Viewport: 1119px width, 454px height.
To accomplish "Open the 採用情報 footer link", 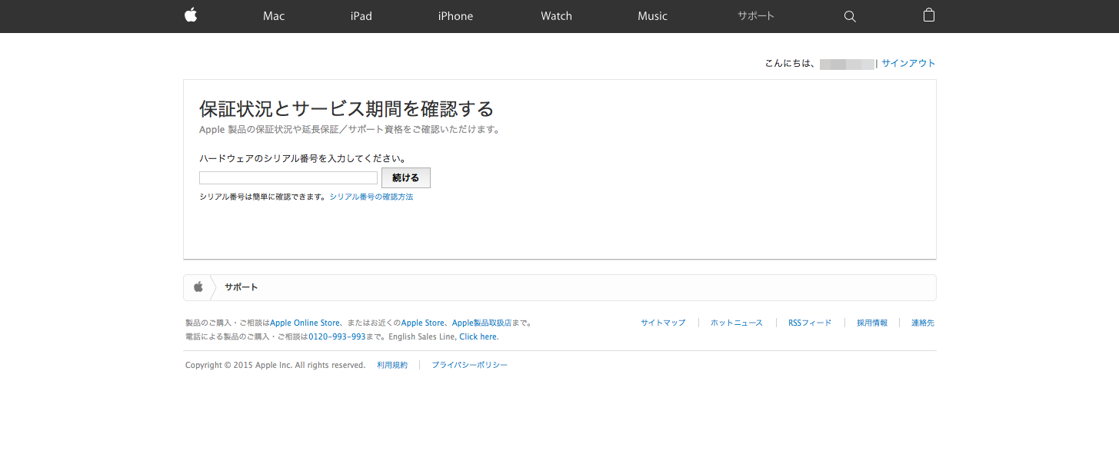I will click(872, 323).
